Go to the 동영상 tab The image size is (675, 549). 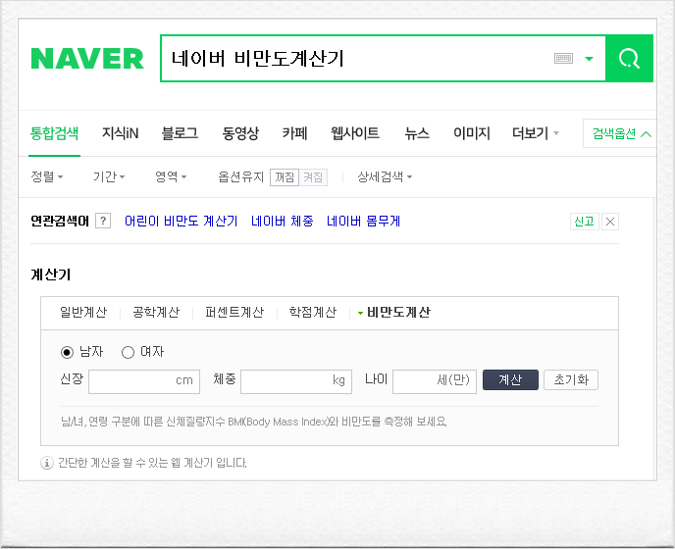tap(240, 133)
